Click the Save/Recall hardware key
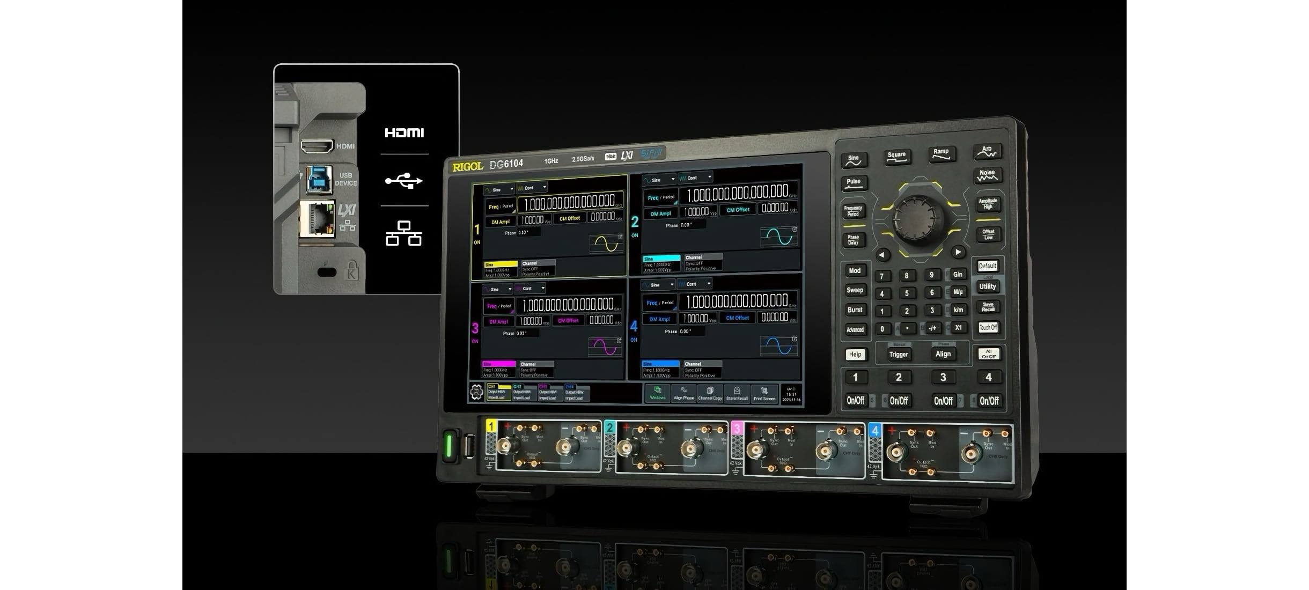 988,307
